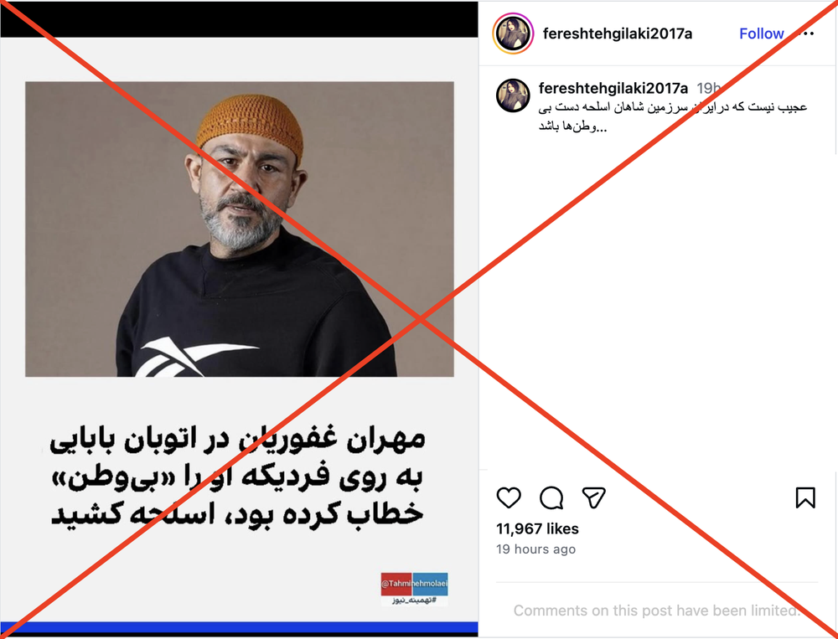Expand truncated Persian caption text

(x=672, y=117)
